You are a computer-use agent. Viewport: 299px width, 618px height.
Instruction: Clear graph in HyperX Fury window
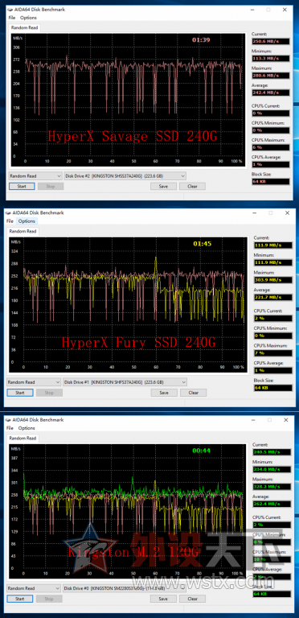[193, 393]
